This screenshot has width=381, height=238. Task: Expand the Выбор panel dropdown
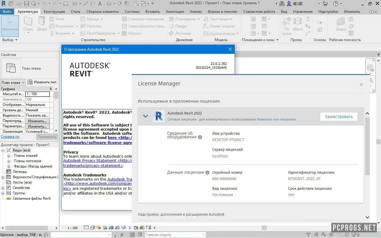tap(16, 40)
